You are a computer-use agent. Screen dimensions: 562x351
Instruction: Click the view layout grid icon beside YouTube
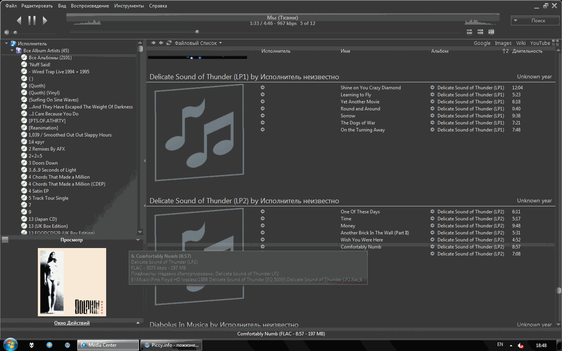555,43
